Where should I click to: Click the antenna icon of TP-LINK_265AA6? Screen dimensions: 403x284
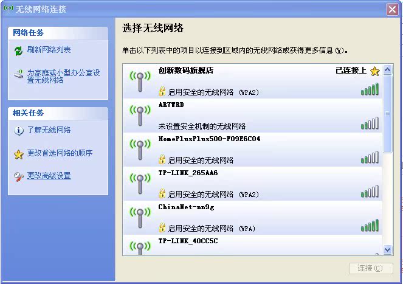tap(140, 184)
